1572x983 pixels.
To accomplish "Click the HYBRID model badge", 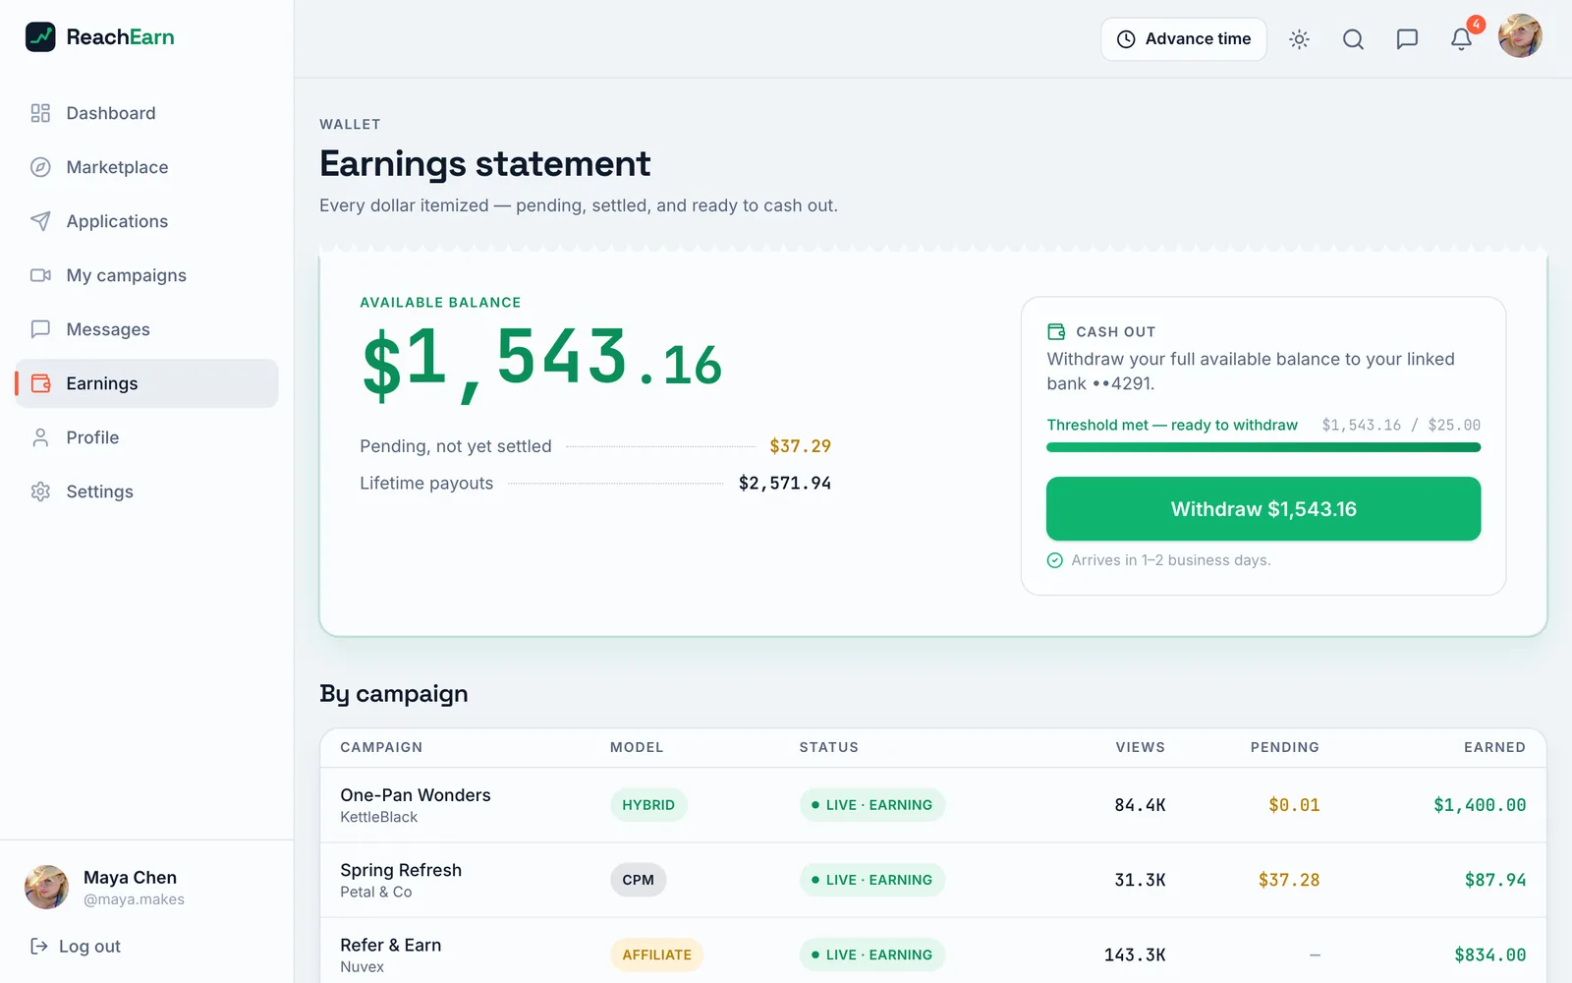I will (x=648, y=805).
